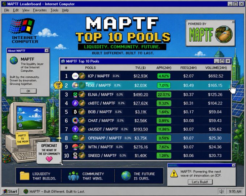Close the Powered By MAPTF panel
The image size is (246, 196).
pos(233,22)
